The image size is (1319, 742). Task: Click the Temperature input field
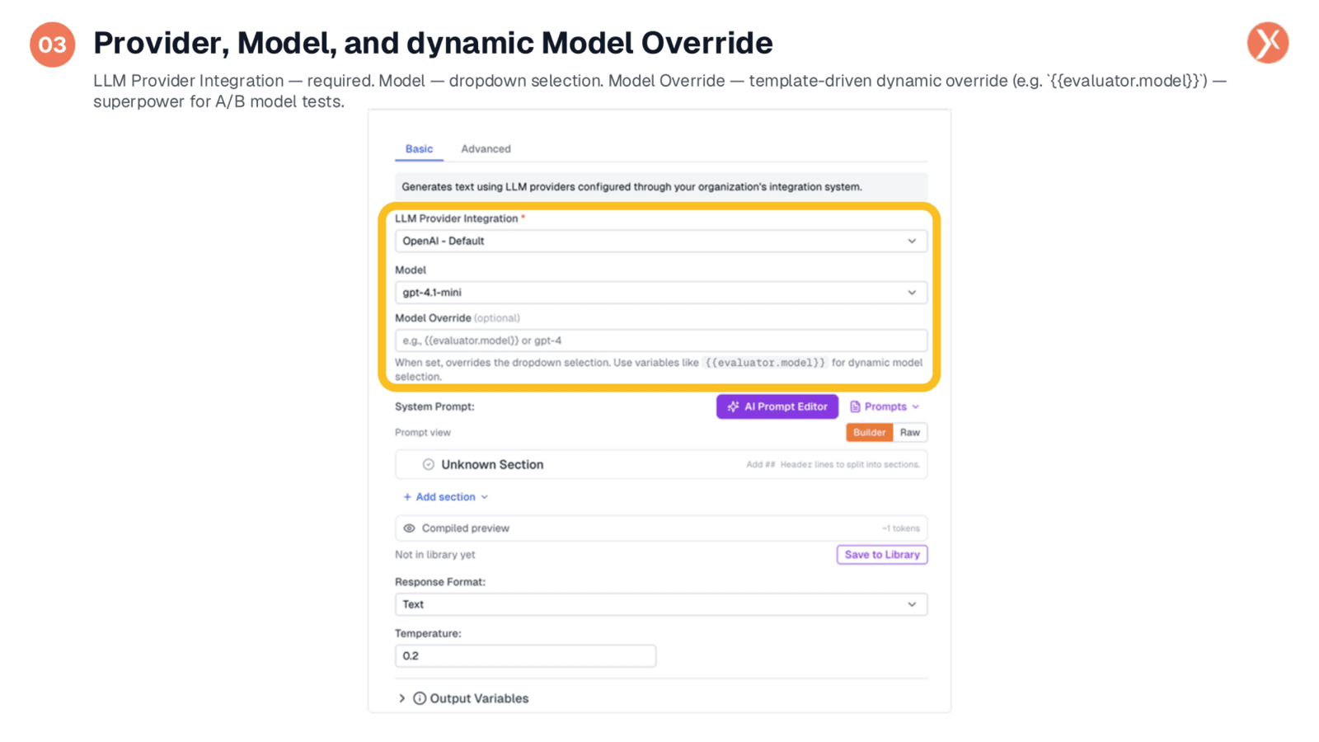[525, 655]
